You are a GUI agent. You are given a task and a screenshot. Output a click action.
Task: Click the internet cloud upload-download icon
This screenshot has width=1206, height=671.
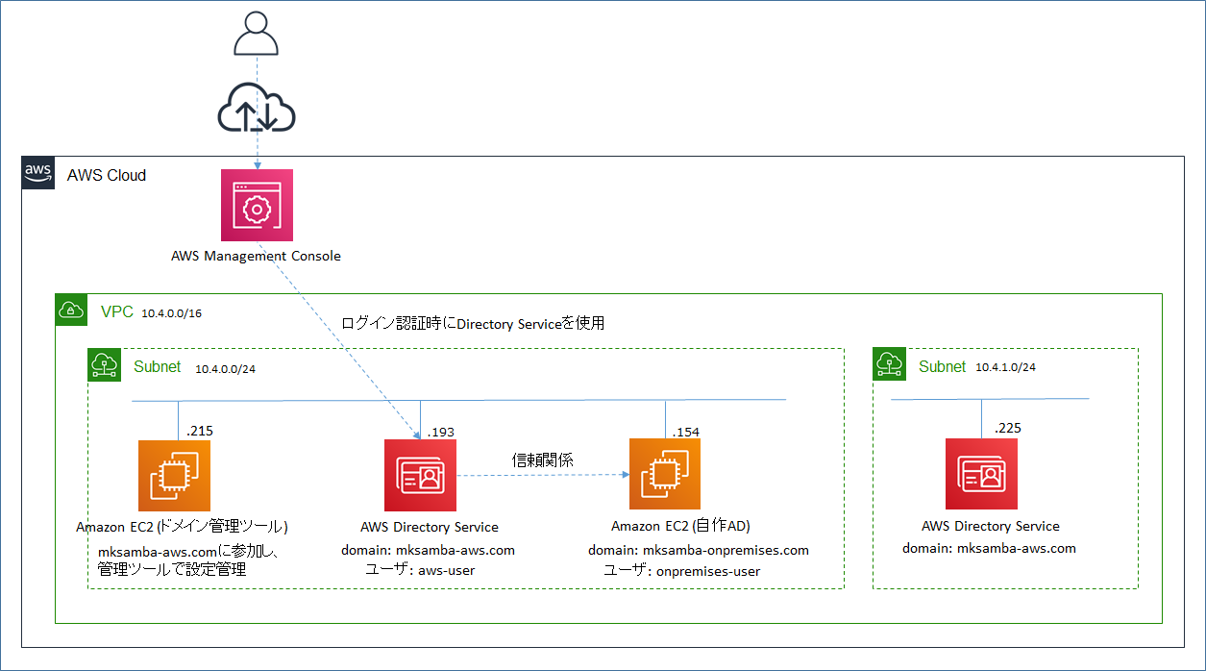pyautogui.click(x=257, y=108)
